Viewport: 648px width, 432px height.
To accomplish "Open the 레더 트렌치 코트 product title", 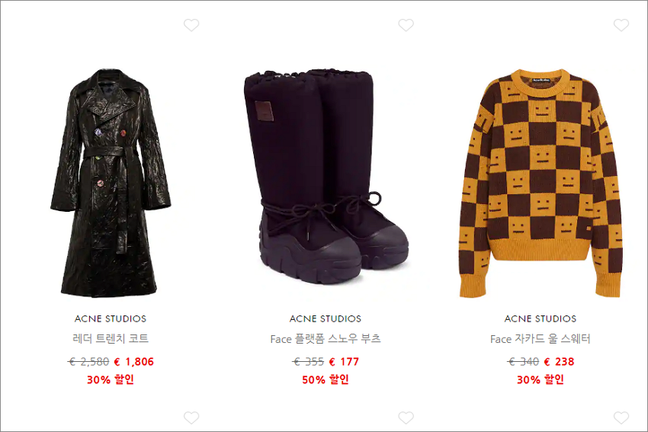I will coord(111,338).
